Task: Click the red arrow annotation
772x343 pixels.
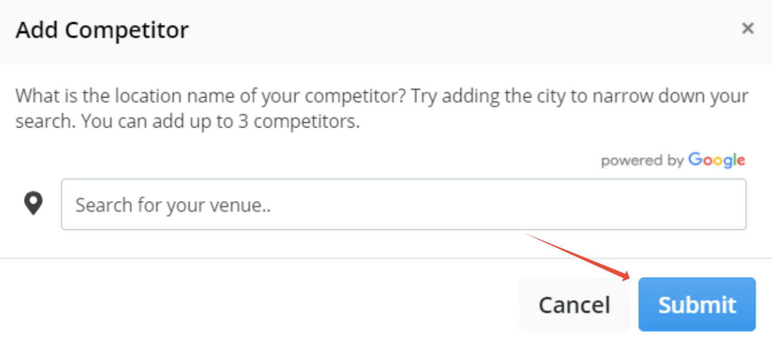Action: pos(578,257)
